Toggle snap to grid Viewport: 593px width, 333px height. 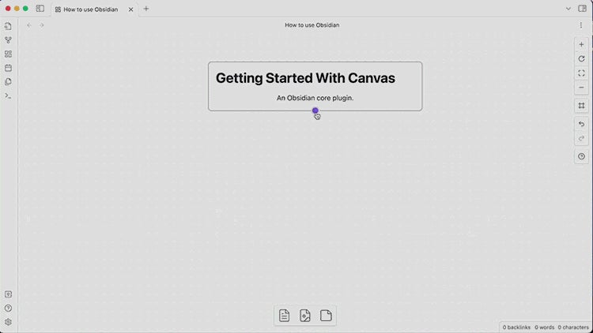pyautogui.click(x=581, y=106)
